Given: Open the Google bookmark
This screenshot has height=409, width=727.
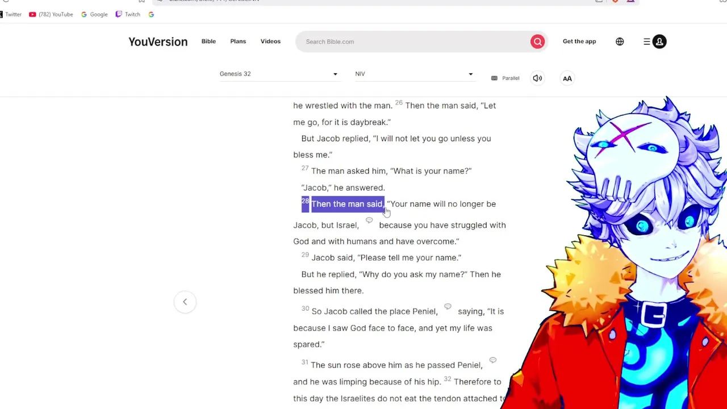Looking at the screenshot, I should click(x=94, y=14).
